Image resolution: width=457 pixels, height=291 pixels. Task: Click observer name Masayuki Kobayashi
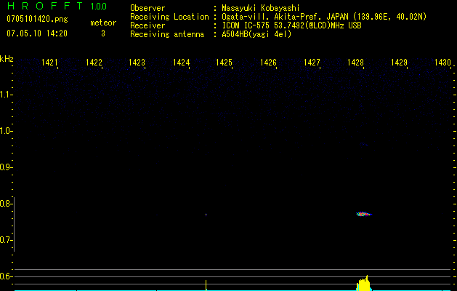coord(261,8)
